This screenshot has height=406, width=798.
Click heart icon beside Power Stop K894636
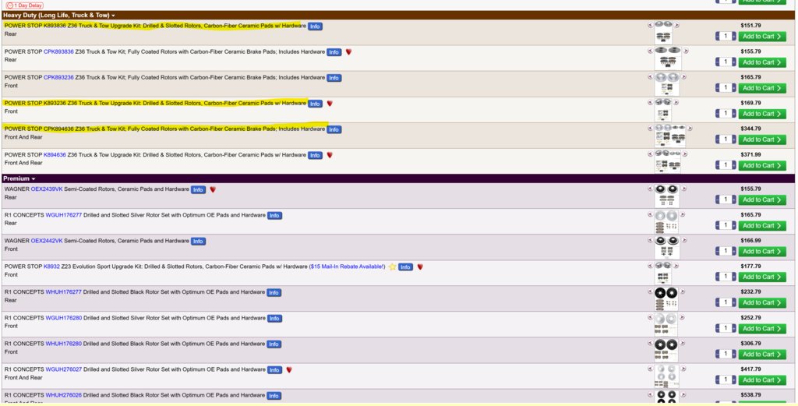tap(330, 155)
